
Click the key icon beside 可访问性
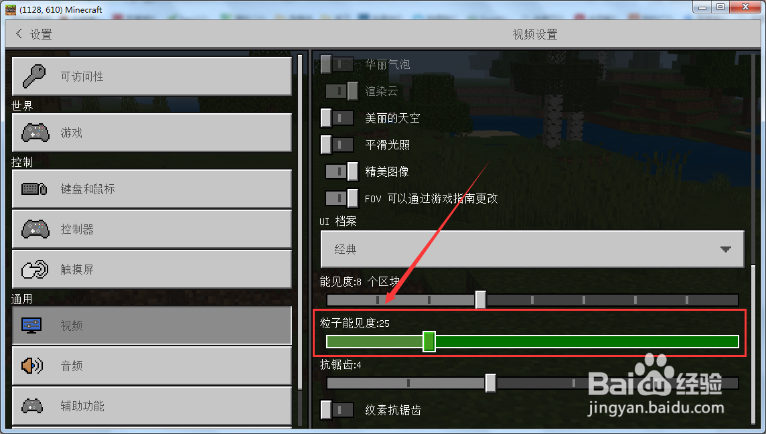coord(33,76)
